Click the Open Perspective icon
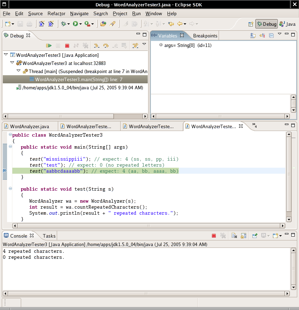Viewport: 299px width, 310px height. (251, 24)
